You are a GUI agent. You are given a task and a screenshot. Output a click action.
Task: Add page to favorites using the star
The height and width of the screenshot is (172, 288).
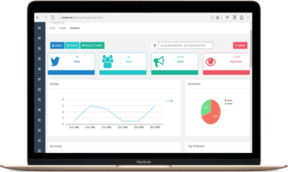pyautogui.click(x=218, y=17)
